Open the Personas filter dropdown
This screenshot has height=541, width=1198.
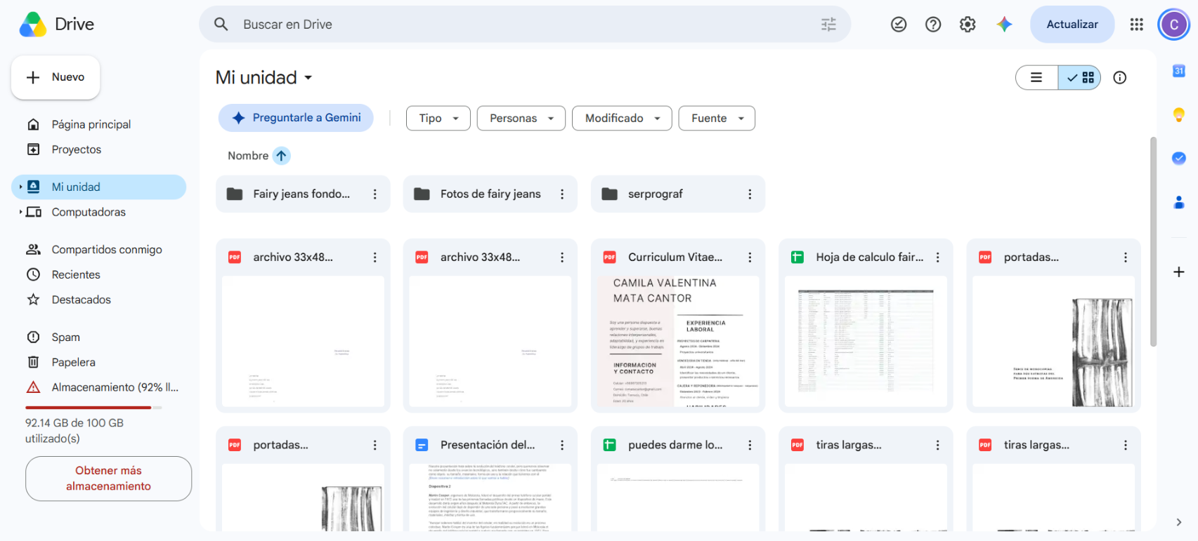[521, 119]
